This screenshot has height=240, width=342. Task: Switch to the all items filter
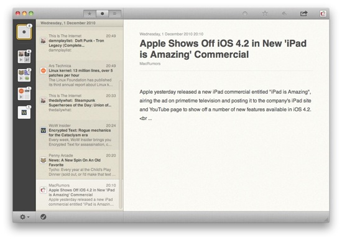[x=114, y=14]
